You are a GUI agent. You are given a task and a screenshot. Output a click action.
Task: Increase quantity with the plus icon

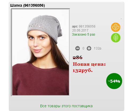point(89,48)
